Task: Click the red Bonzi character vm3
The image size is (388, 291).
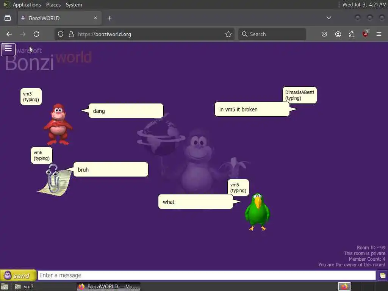Action: click(58, 124)
